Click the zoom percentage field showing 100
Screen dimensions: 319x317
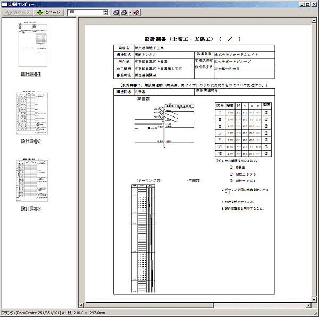pyautogui.click(x=85, y=12)
